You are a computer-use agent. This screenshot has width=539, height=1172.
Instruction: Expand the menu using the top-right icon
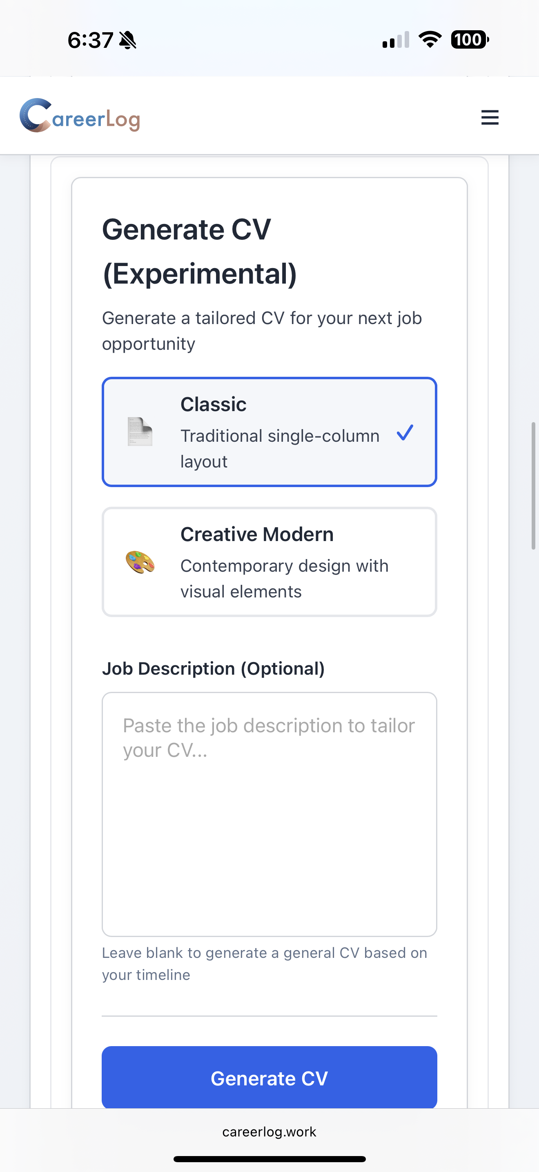pos(490,117)
